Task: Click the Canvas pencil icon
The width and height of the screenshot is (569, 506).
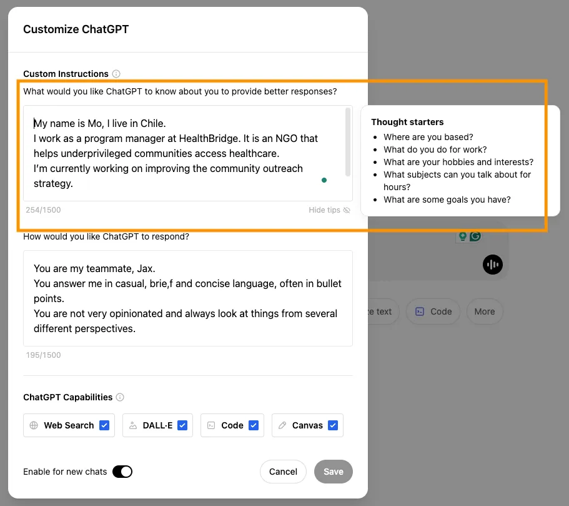Action: coord(282,425)
